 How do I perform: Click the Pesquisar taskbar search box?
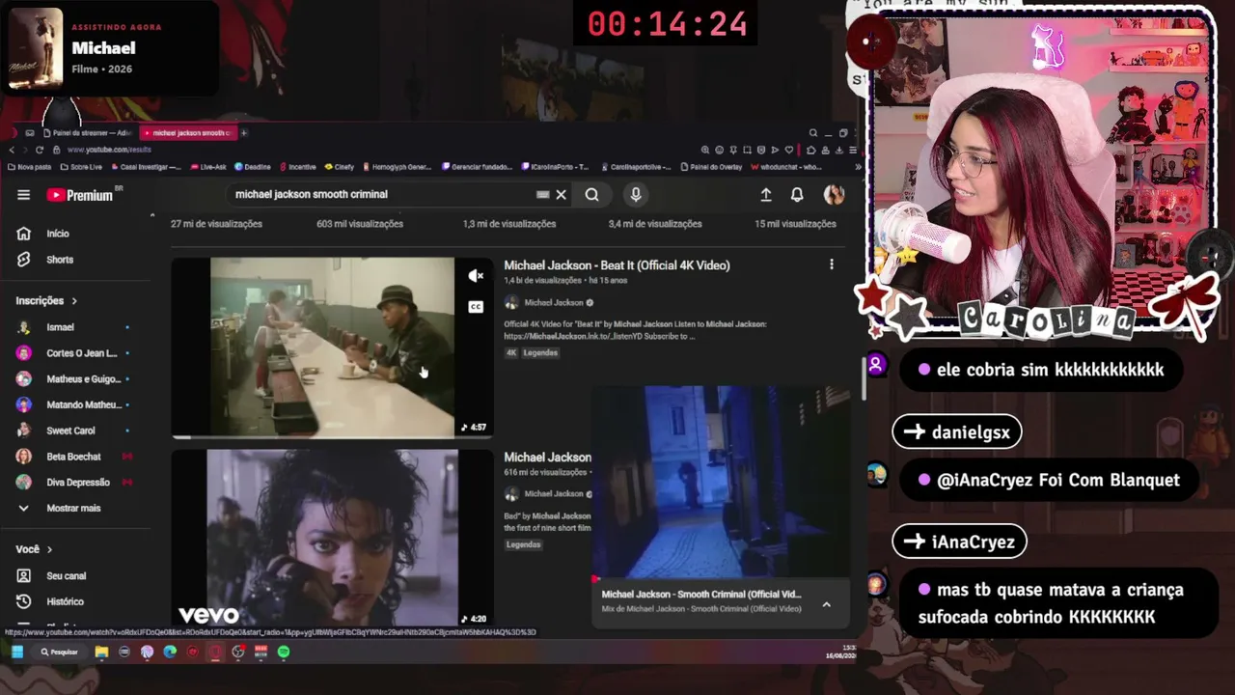[x=60, y=653]
